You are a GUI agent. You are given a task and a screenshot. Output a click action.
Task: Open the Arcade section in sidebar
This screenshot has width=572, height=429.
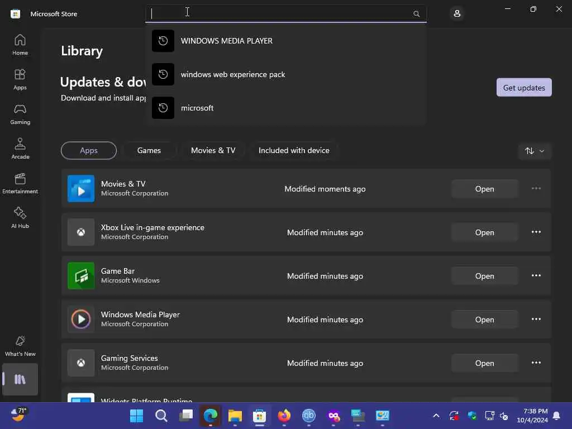(x=20, y=149)
